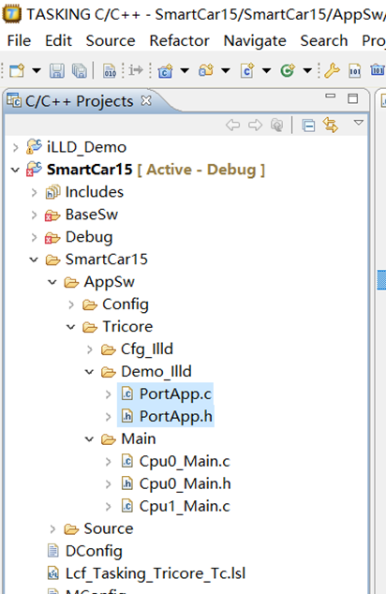The height and width of the screenshot is (594, 386).
Task: Select the Cpu0_Main.c file
Action: [x=185, y=461]
